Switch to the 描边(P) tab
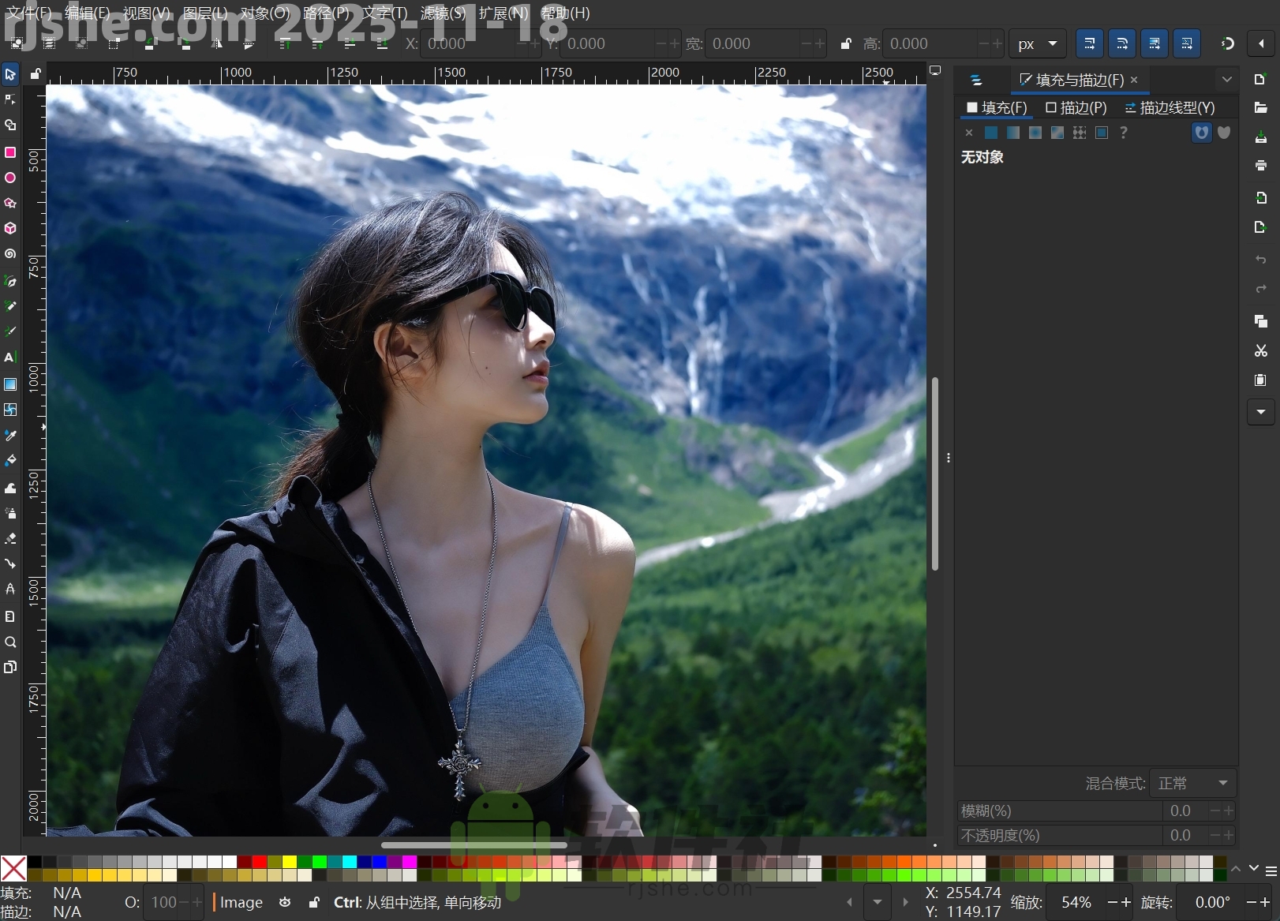This screenshot has width=1280, height=921. 1076,107
